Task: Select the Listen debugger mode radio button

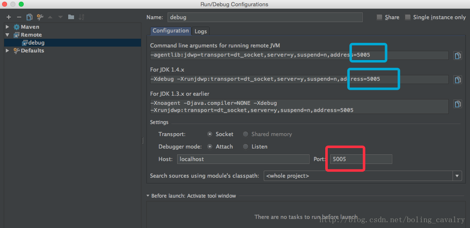Action: (245, 146)
